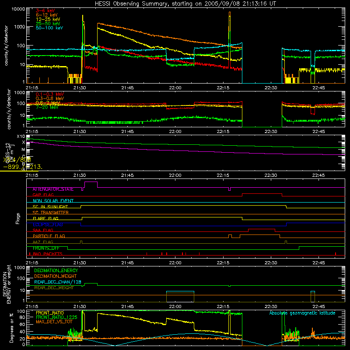Viewport: 350px width, 350px height.
Task: Select the 25-50 keV legend label
Action: point(48,24)
